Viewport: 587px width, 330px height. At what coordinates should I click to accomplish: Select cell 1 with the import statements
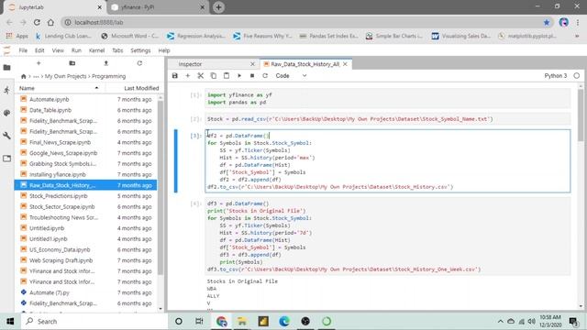tap(387, 98)
